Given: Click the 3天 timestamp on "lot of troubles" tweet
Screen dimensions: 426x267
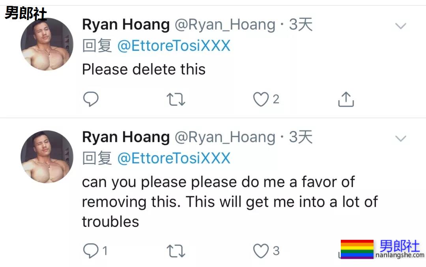Looking at the screenshot, I should 301,137.
